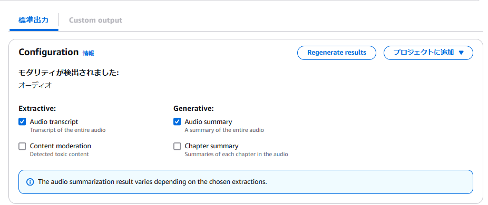Click the Audio transcript label text

click(54, 122)
